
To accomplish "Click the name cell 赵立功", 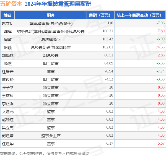I will (8, 24).
